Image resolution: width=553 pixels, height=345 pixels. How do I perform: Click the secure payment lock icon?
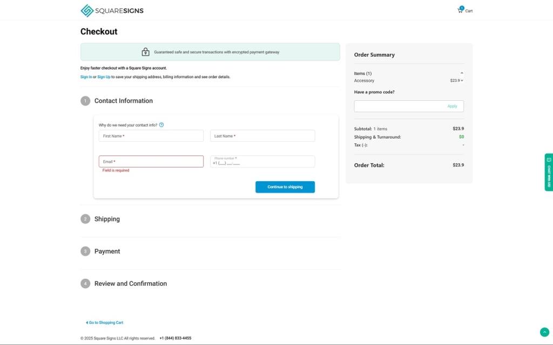click(x=145, y=52)
